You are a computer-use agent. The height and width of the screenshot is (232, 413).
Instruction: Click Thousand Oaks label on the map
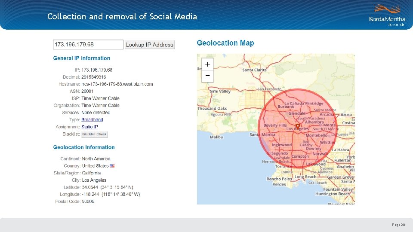pyautogui.click(x=212, y=108)
